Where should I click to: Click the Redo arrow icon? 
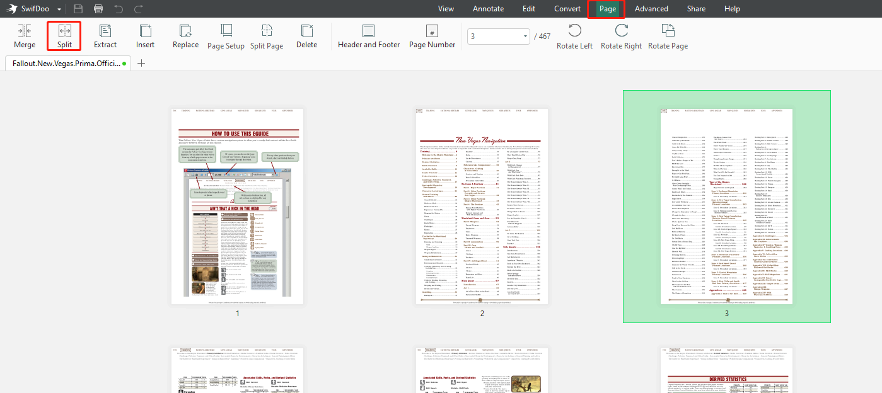coord(139,9)
